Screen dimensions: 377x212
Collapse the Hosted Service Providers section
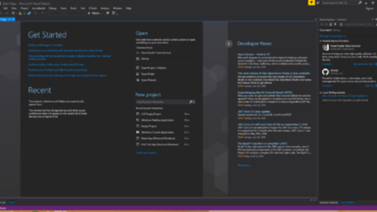coord(320,41)
